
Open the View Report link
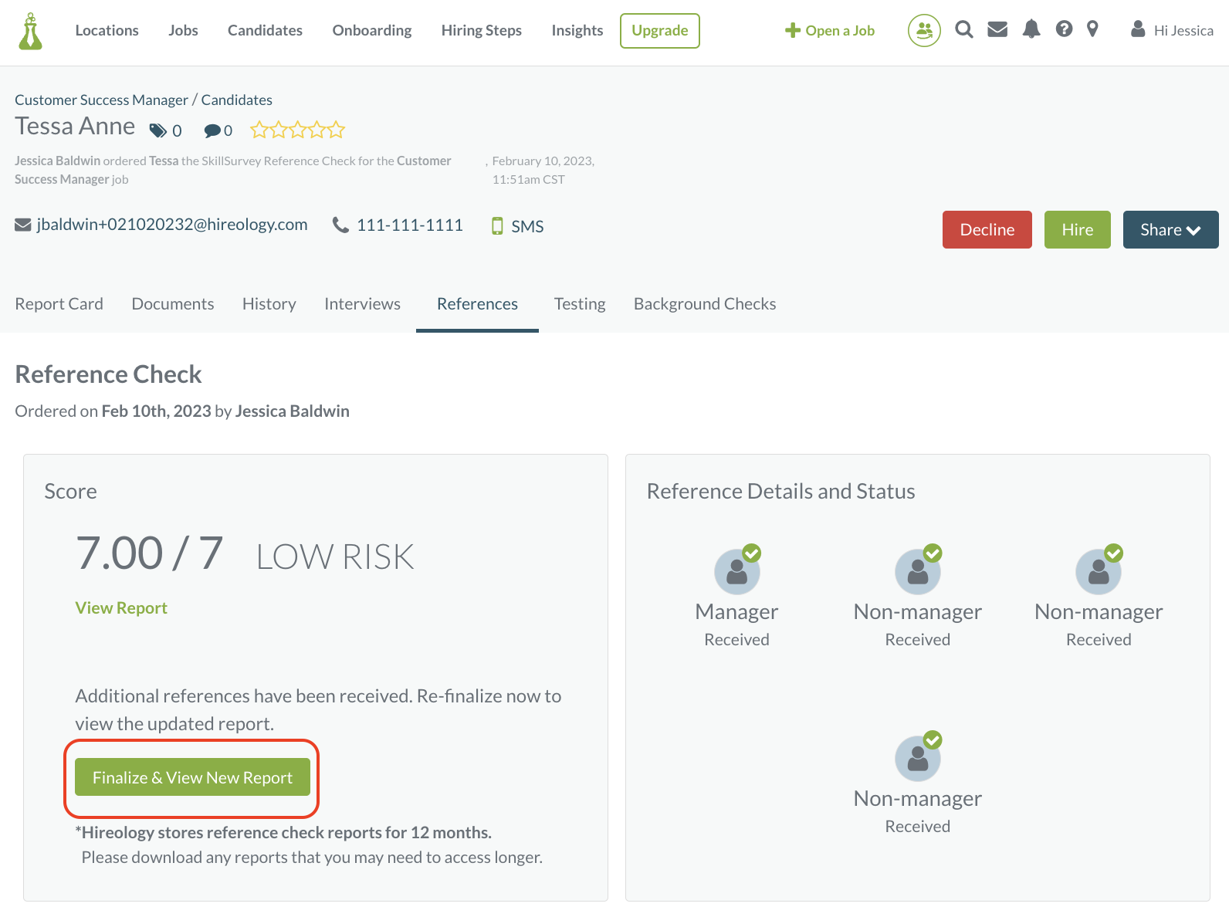pyautogui.click(x=121, y=608)
